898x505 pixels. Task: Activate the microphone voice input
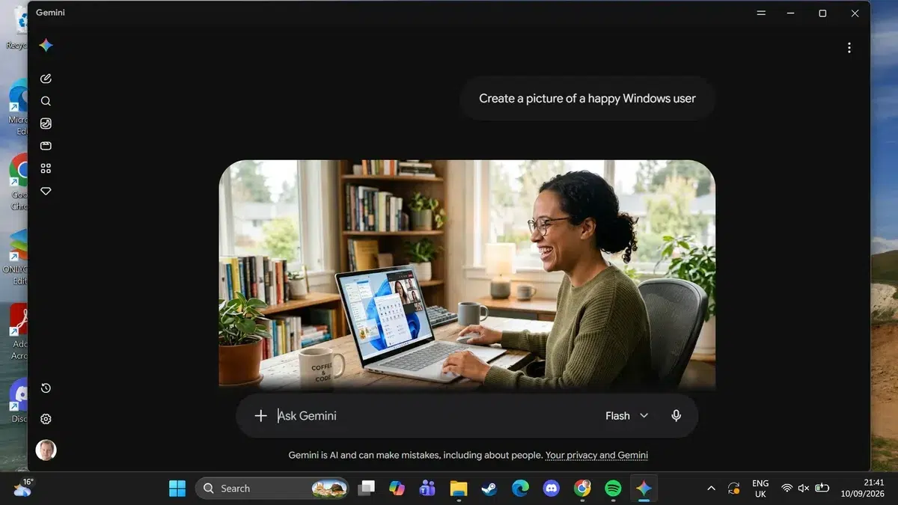(676, 416)
